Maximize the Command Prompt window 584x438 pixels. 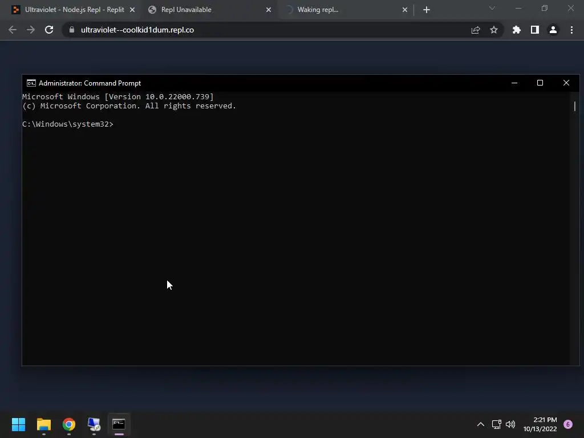pos(540,83)
